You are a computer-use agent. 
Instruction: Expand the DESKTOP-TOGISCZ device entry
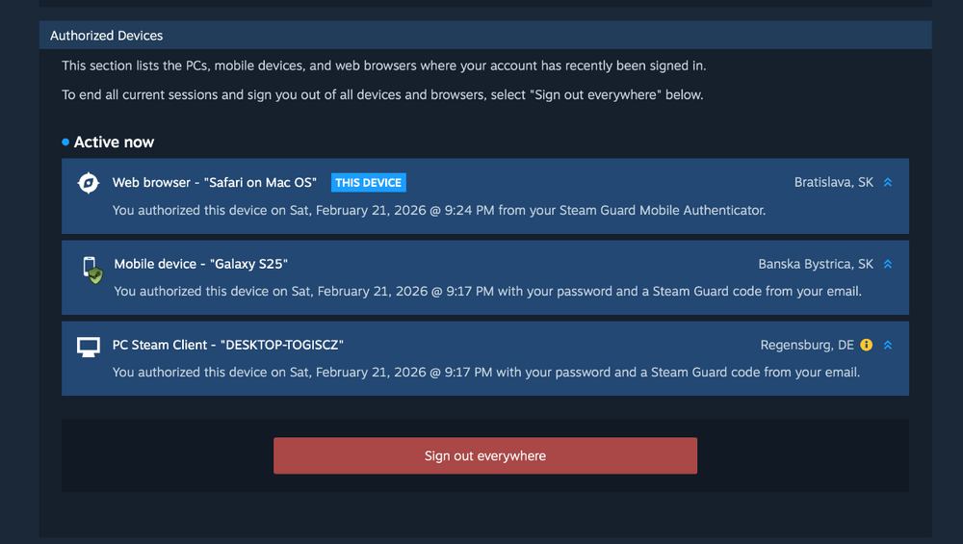coord(888,345)
